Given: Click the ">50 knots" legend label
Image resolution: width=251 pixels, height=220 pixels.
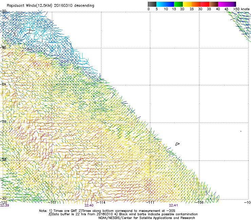Looking at the screenshot, I should point(241,9).
